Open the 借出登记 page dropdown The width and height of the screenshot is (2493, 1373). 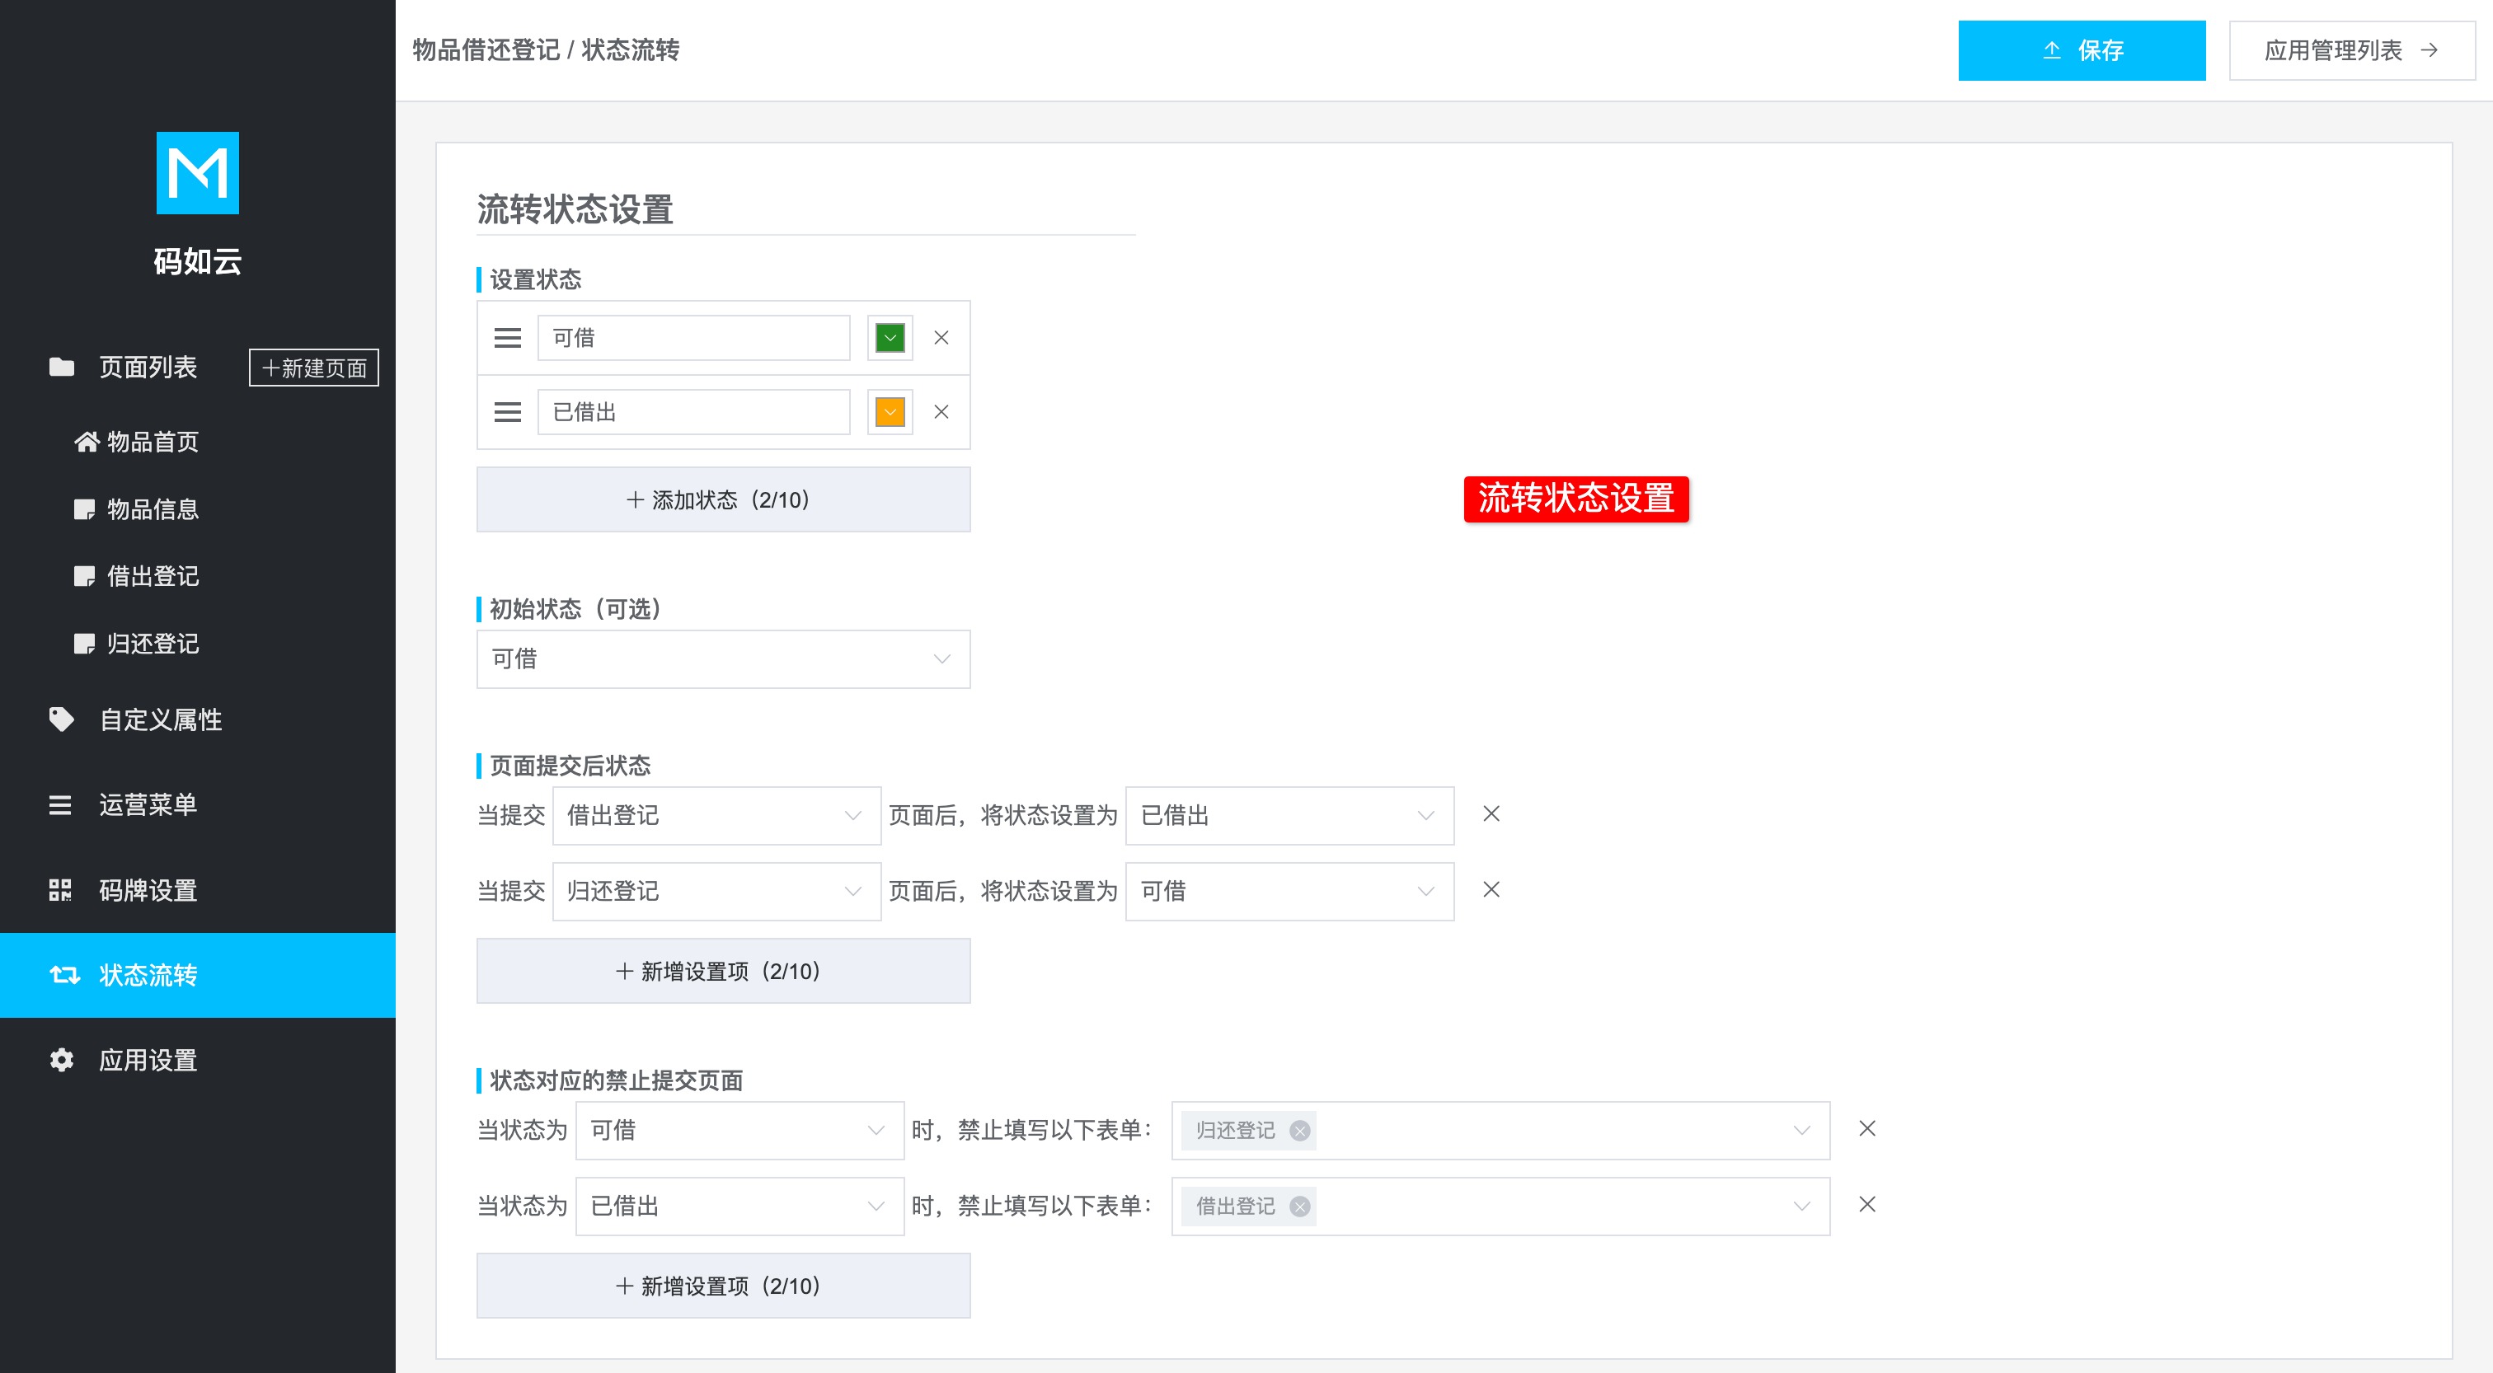(716, 815)
